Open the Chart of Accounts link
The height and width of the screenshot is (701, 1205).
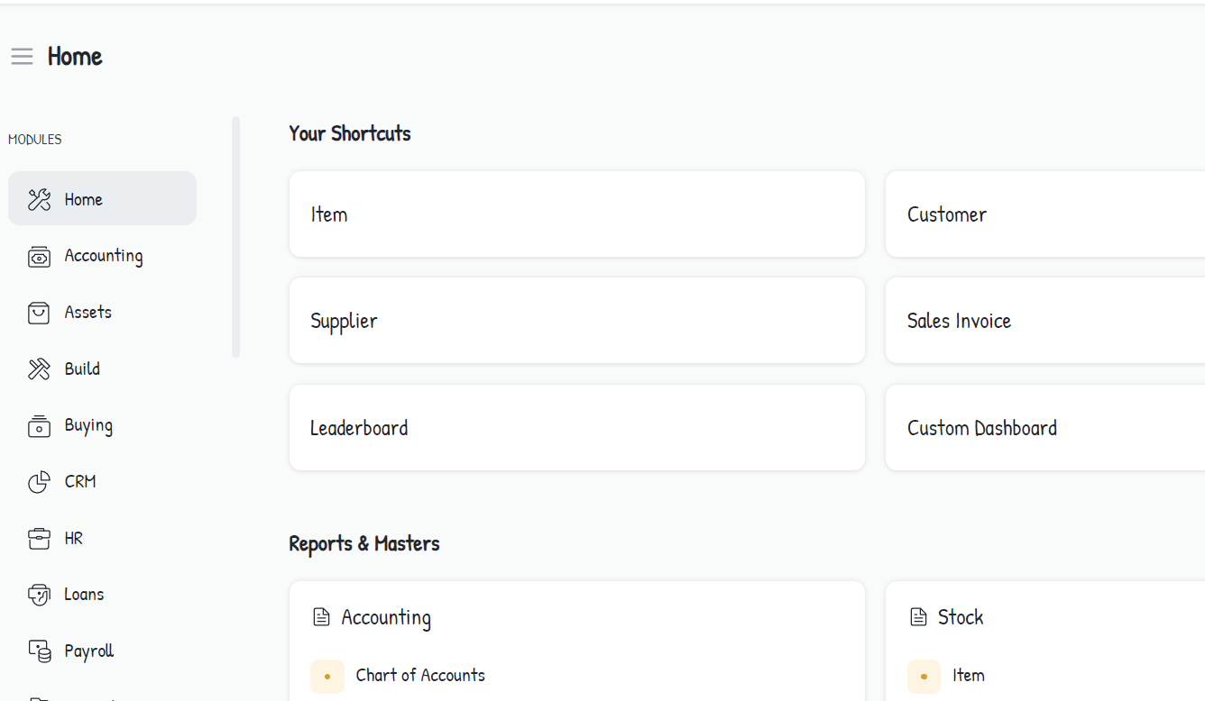[420, 676]
